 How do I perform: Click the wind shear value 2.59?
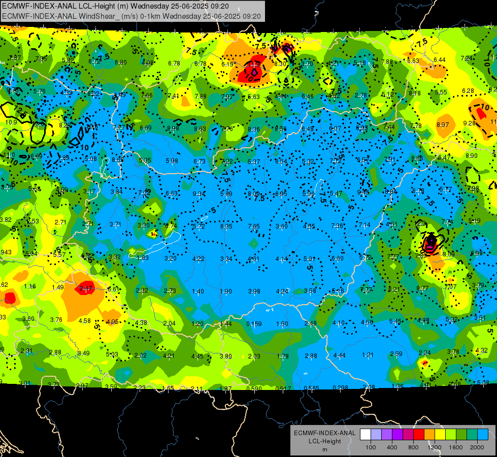396,353
